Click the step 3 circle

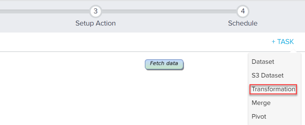[95, 11]
